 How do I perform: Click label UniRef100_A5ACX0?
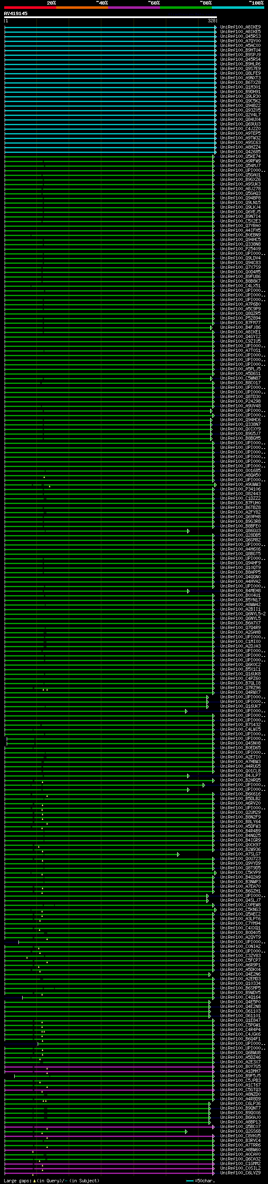(240, 45)
